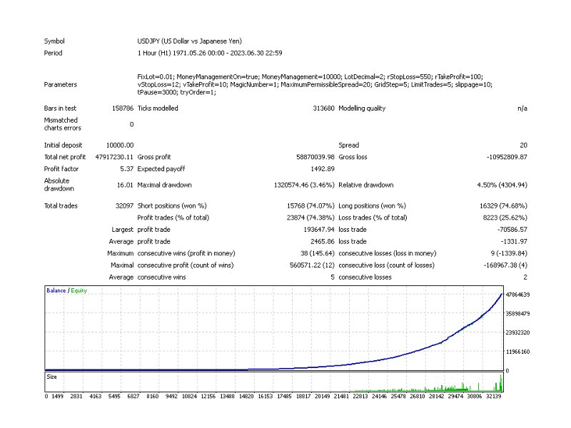Image resolution: width=571 pixels, height=428 pixels.
Task: Select the average loss trade value "-1331.97"
Action: 514,241
